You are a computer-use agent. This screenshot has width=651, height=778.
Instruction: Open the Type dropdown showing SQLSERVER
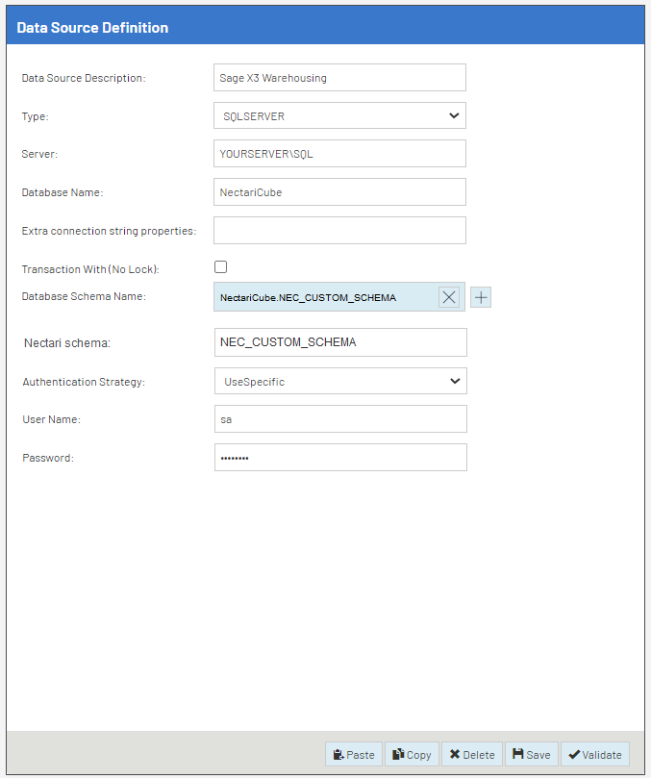click(338, 115)
